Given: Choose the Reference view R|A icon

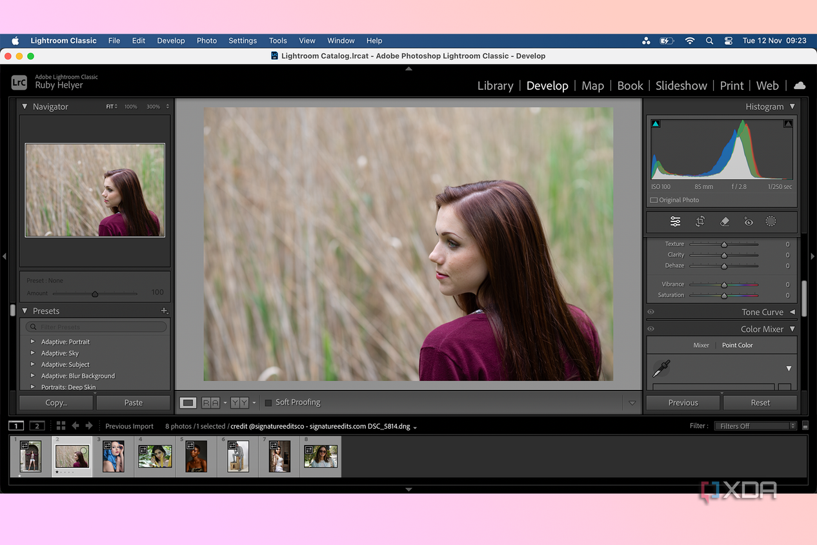Looking at the screenshot, I should click(210, 402).
